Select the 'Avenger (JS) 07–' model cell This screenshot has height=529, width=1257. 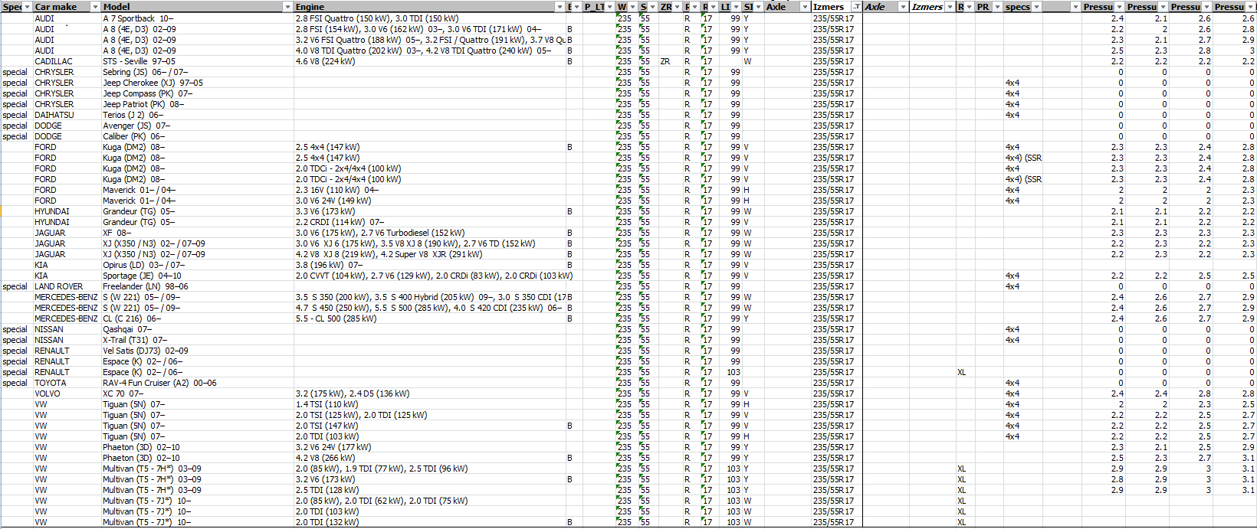pos(197,126)
